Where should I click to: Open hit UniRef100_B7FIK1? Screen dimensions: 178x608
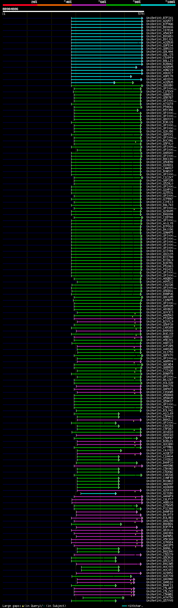160,18
